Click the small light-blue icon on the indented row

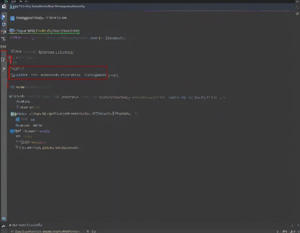pos(18,119)
